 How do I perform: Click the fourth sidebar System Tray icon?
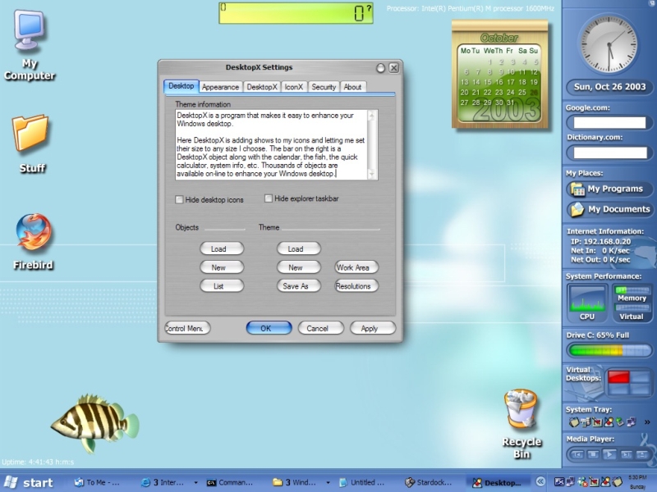(x=608, y=422)
